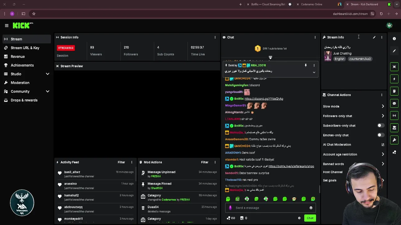
Task: Expand the Community submenu
Action: click(48, 92)
